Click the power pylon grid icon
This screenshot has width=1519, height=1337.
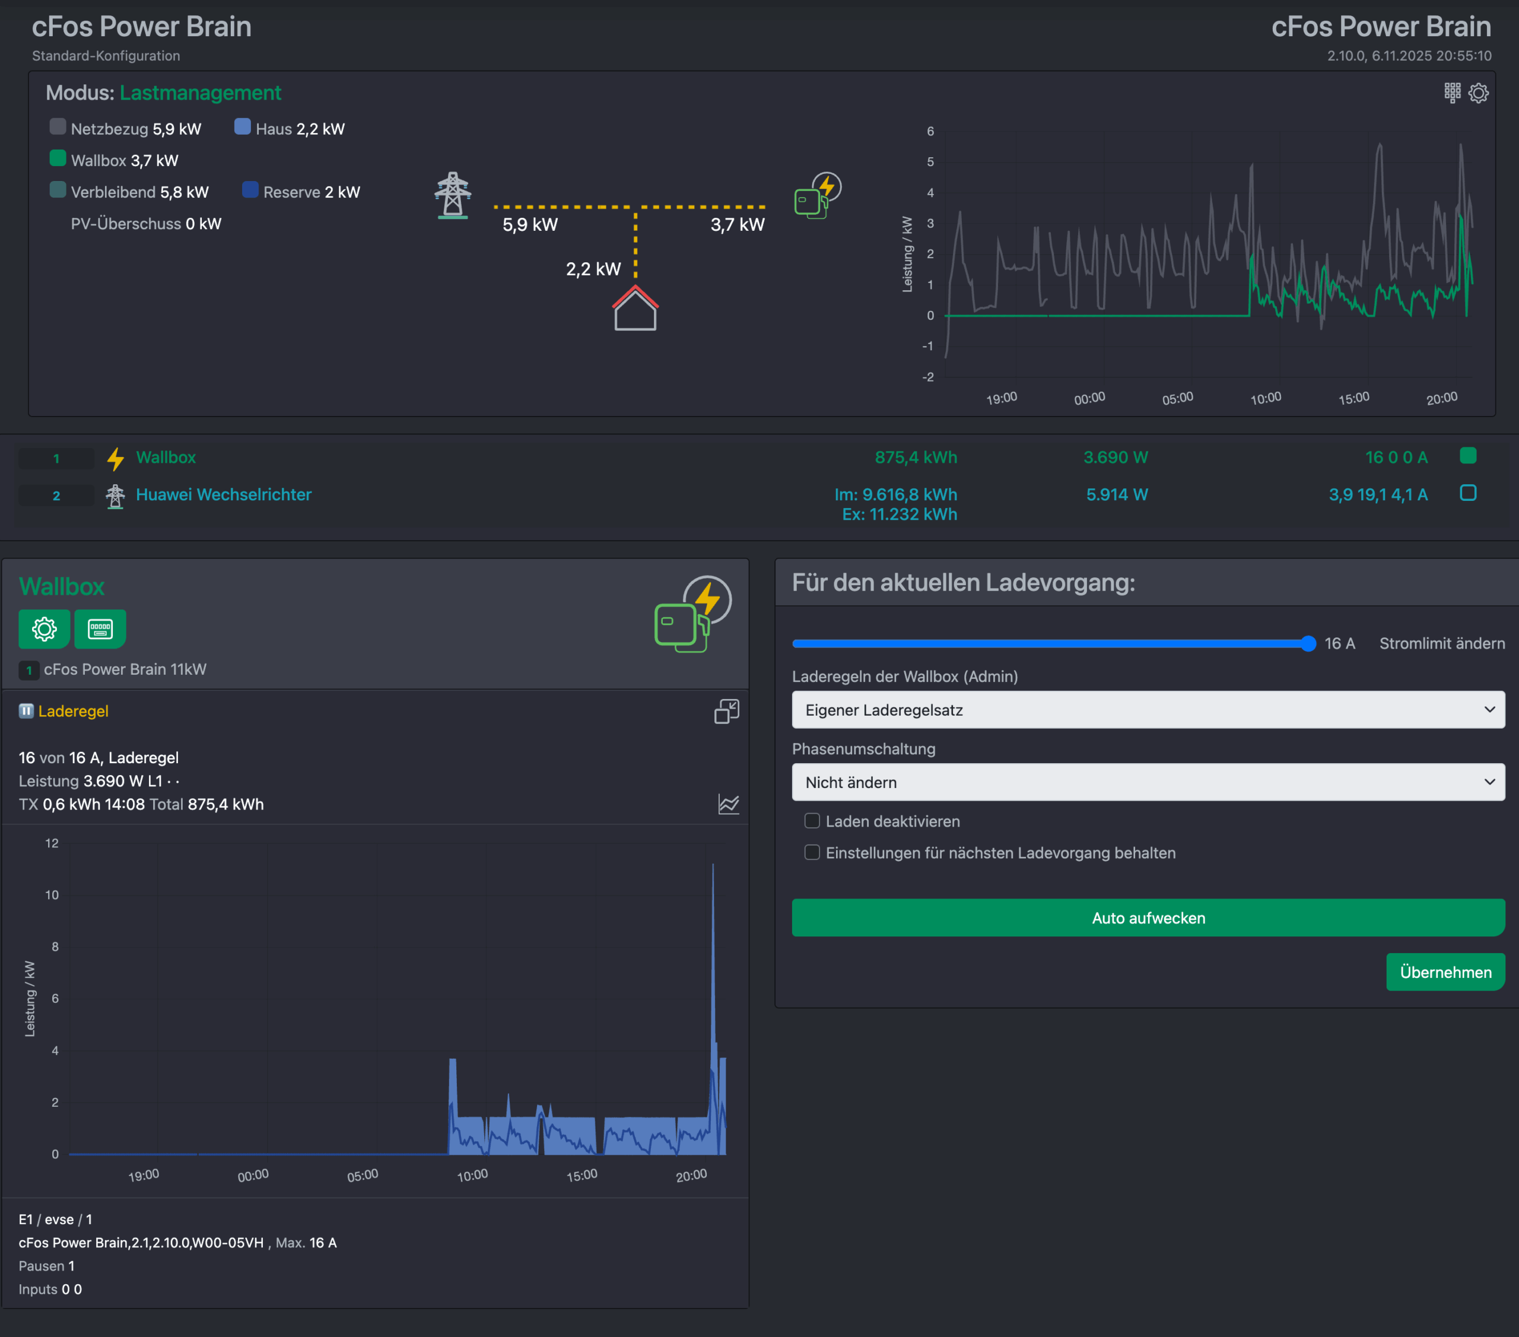tap(453, 195)
